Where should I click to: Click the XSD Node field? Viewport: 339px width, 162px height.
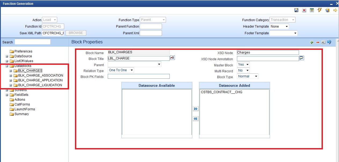click(268, 52)
